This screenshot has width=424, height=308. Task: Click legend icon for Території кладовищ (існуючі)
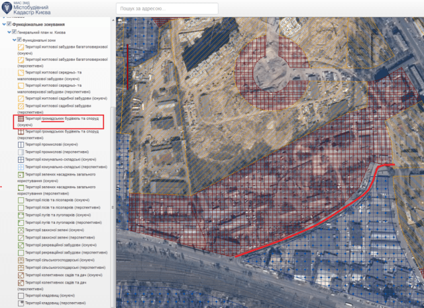(21, 294)
